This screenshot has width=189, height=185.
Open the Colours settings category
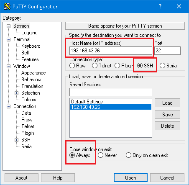click(29, 100)
